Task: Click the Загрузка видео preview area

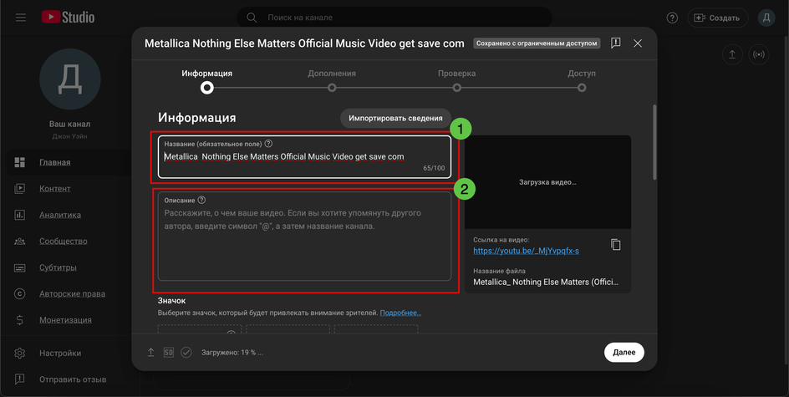Action: [x=547, y=182]
